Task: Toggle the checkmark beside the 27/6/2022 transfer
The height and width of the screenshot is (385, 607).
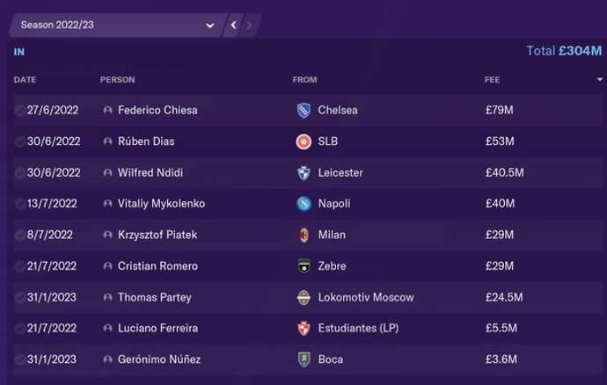Action: pos(19,111)
